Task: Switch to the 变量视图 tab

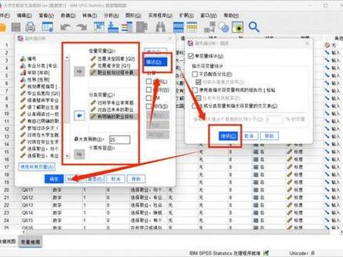Action: click(30, 242)
